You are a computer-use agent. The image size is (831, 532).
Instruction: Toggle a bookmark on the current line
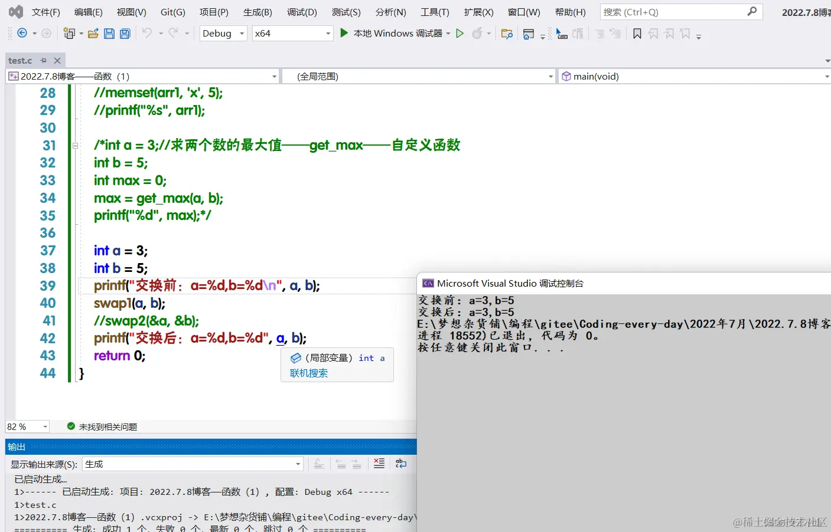click(x=637, y=34)
